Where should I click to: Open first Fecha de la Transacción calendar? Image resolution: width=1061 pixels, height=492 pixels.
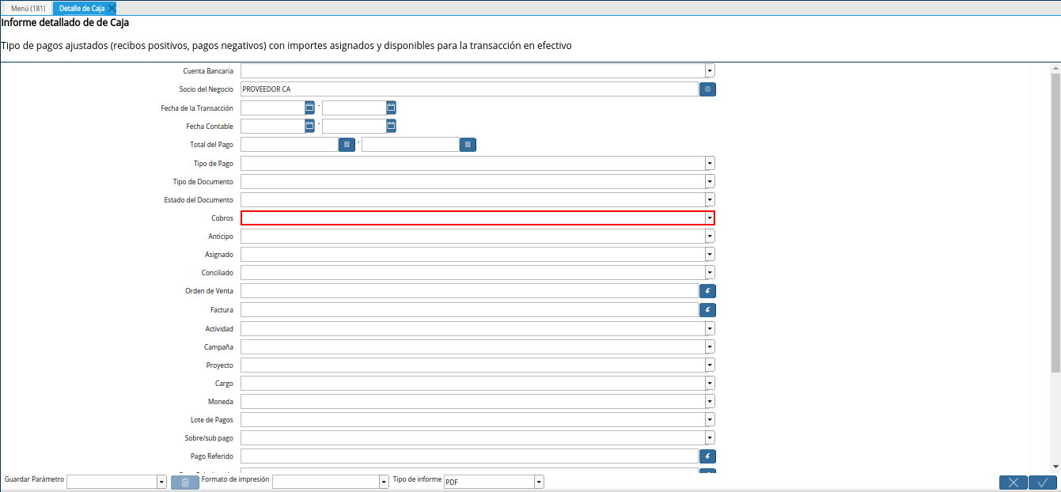point(310,108)
